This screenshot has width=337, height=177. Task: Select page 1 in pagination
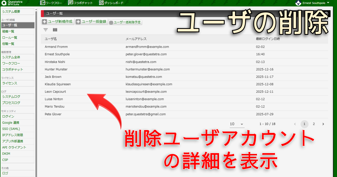point(304,124)
